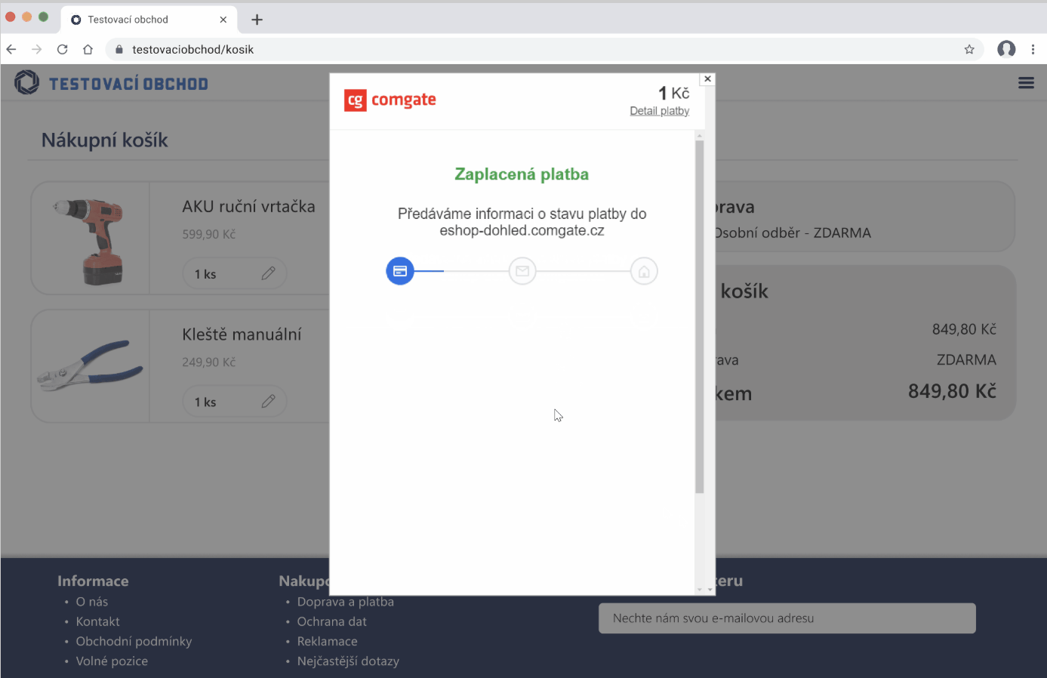Viewport: 1047px width, 678px height.
Task: Click the envelope step icon
Action: click(x=522, y=271)
